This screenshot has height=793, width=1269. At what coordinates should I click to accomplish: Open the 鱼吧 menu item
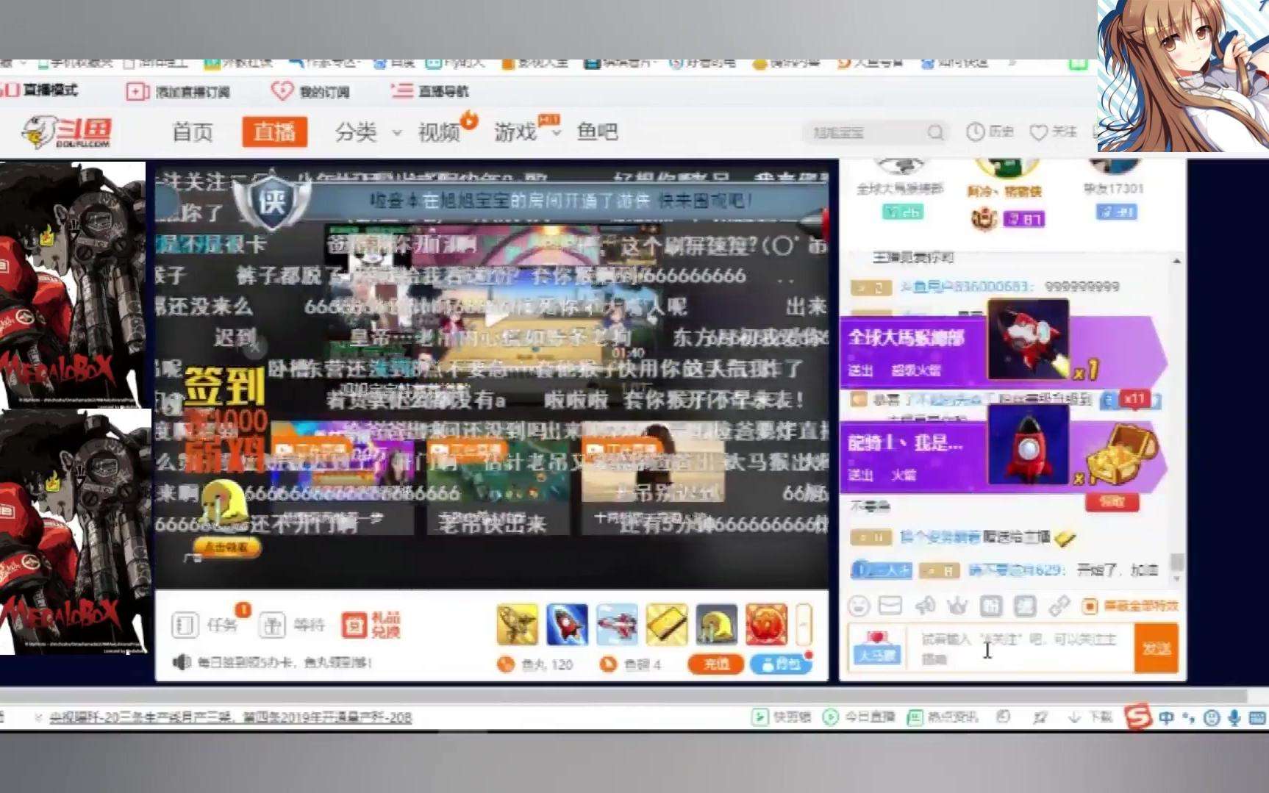pyautogui.click(x=597, y=132)
